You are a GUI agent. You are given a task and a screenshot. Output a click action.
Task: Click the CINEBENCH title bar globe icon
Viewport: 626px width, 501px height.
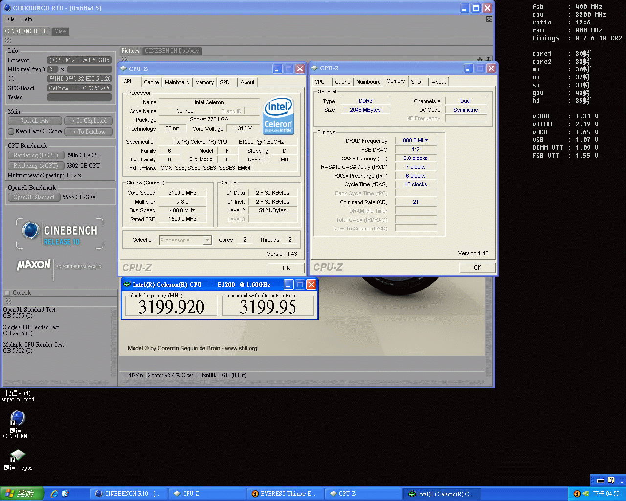7,8
